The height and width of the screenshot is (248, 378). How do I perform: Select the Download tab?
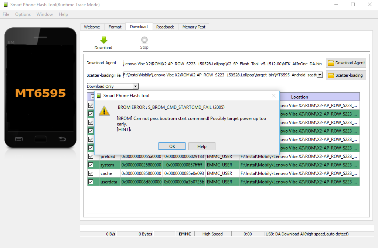(139, 27)
